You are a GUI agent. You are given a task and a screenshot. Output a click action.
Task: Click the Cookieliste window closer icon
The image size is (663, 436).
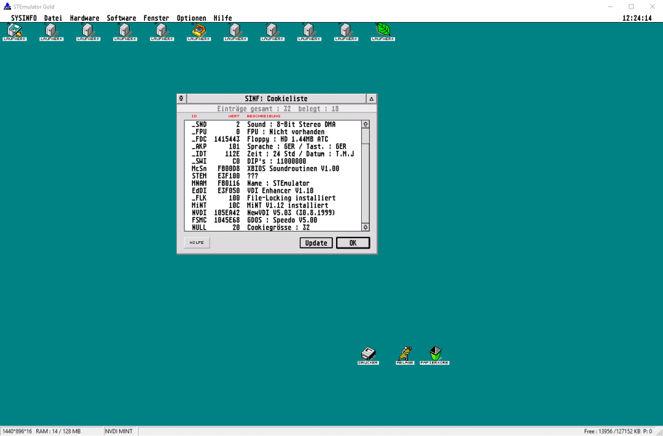[181, 98]
